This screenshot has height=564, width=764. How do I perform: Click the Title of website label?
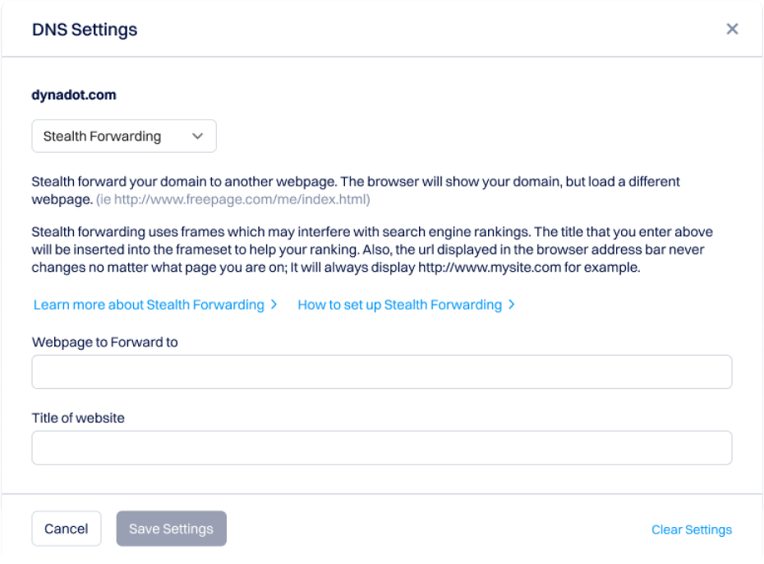click(78, 418)
